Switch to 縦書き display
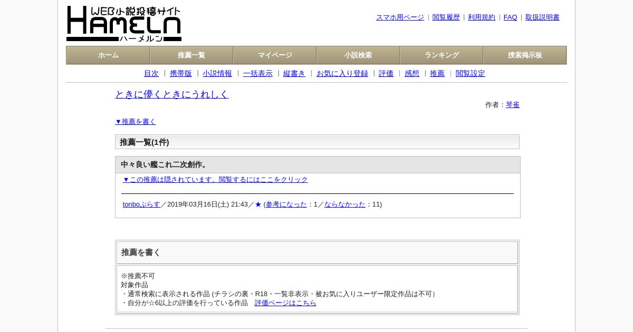 point(294,74)
